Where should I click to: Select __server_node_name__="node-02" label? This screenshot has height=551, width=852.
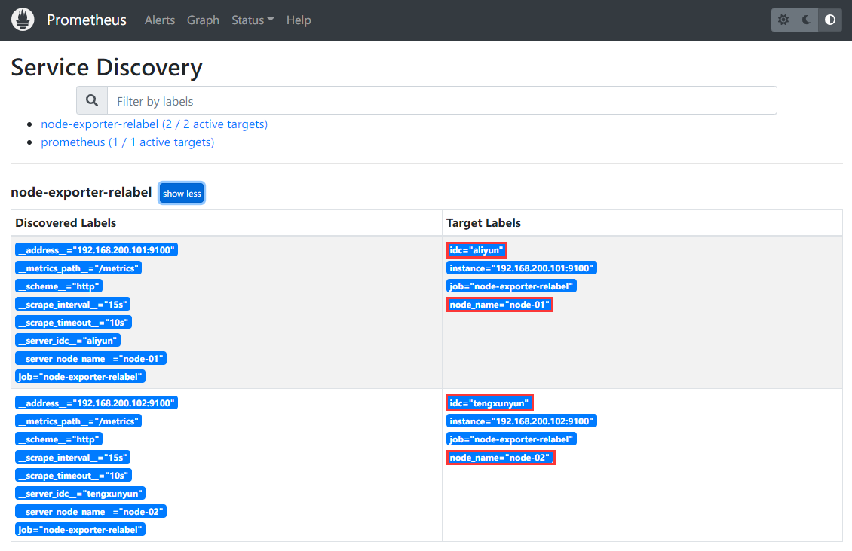click(90, 512)
